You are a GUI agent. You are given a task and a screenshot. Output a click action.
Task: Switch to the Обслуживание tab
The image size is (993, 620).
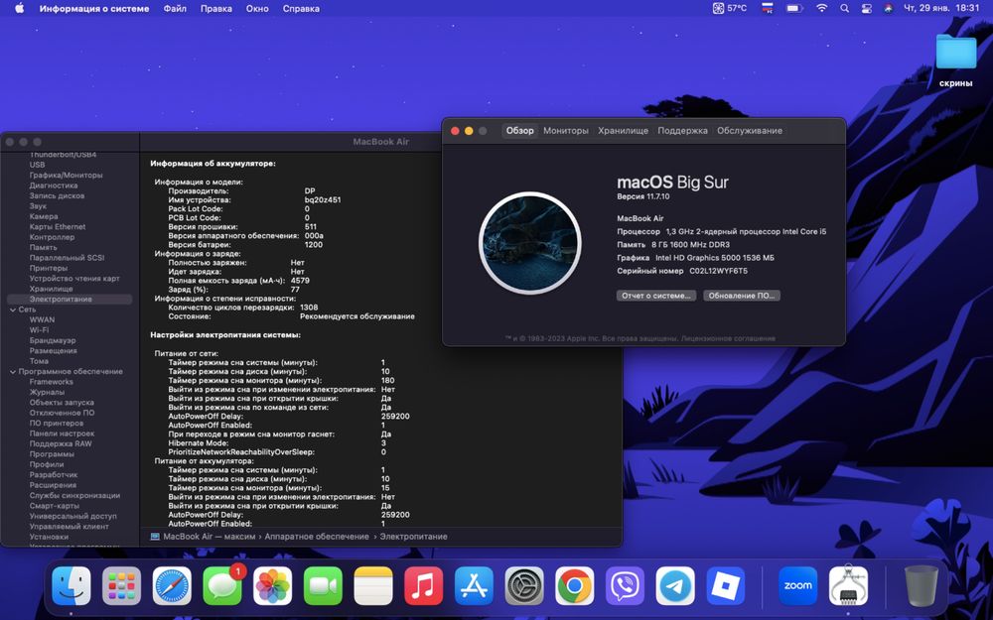(749, 130)
